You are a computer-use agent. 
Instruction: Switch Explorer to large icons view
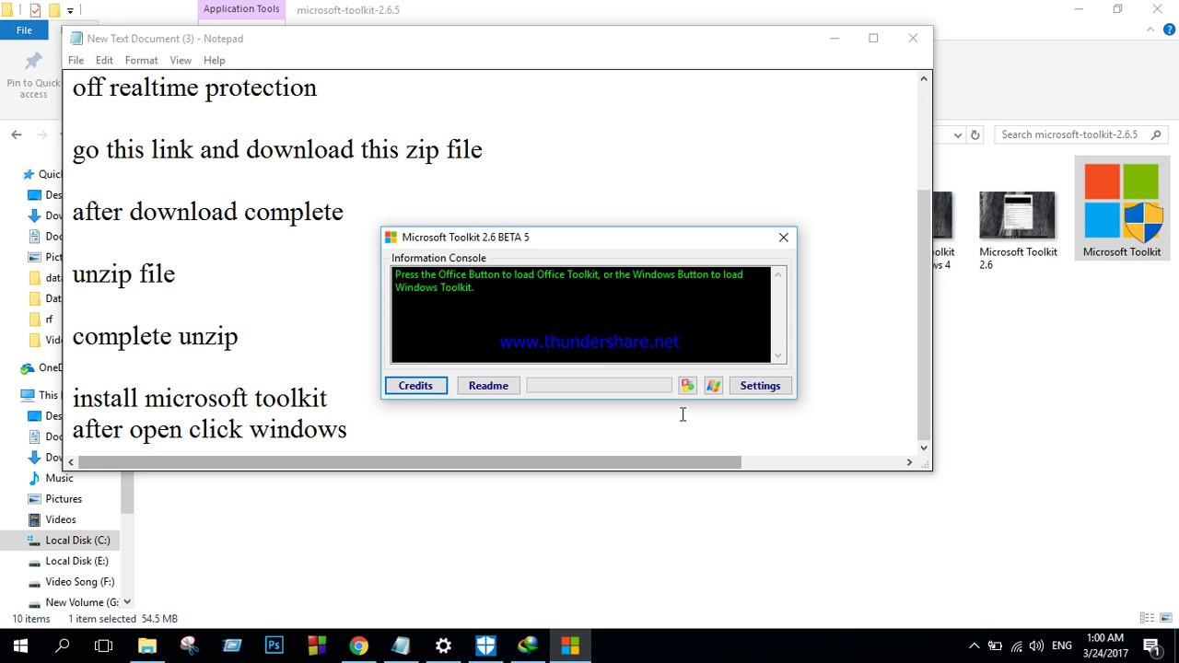pyautogui.click(x=1168, y=618)
